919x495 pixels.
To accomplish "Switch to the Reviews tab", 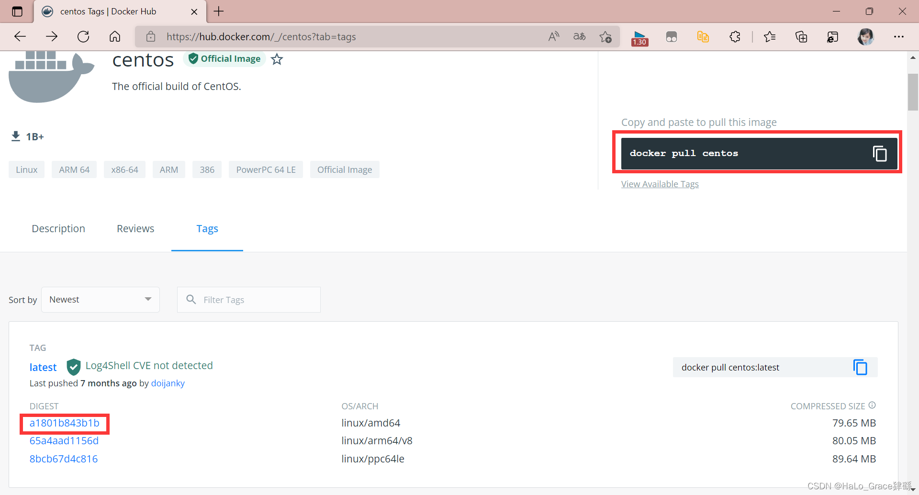I will click(135, 229).
